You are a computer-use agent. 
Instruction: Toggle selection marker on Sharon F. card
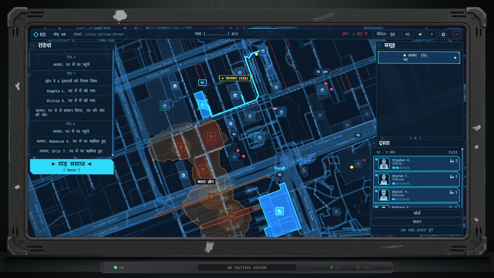376,175
